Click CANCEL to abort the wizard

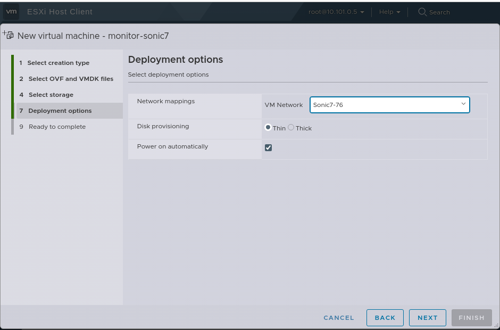click(x=339, y=318)
